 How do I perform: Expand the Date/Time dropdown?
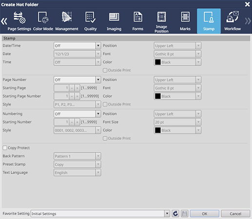(x=78, y=46)
